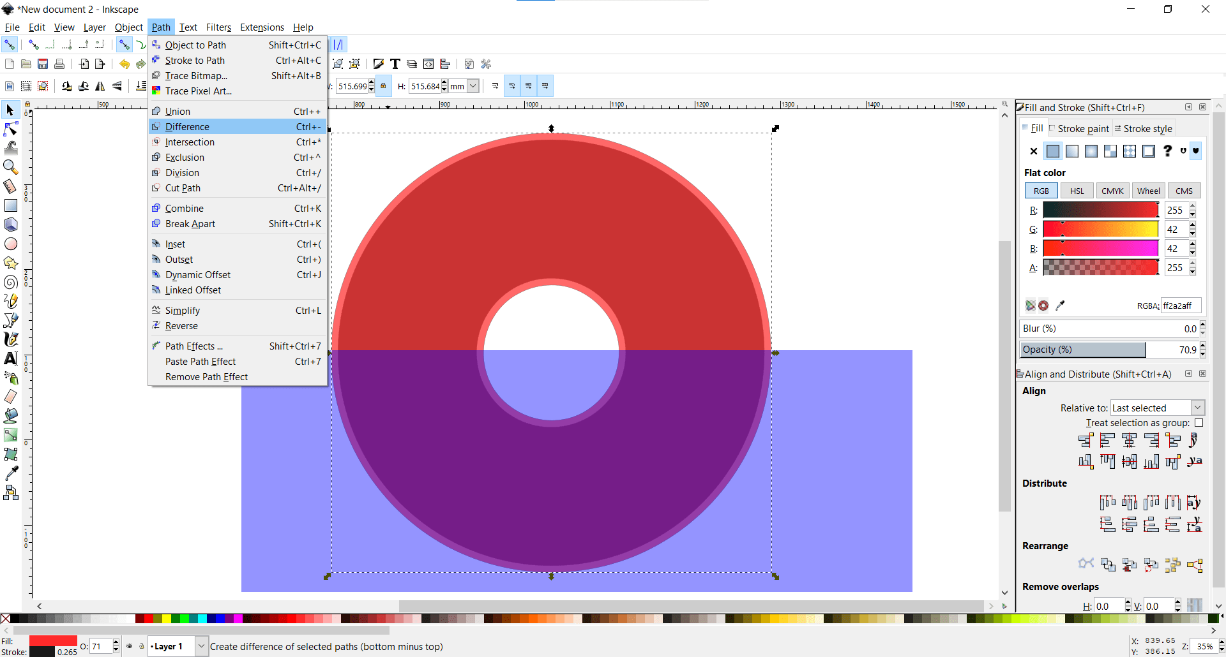The width and height of the screenshot is (1226, 657).
Task: Toggle scale rounded corners with rectangles option
Action: [511, 86]
